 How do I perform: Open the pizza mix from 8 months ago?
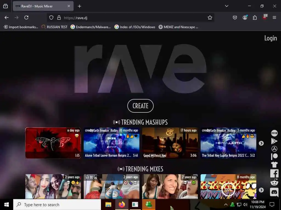pyautogui.click(x=228, y=186)
